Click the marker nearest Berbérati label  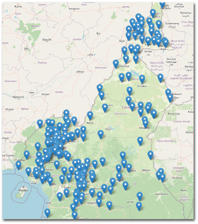point(163,178)
